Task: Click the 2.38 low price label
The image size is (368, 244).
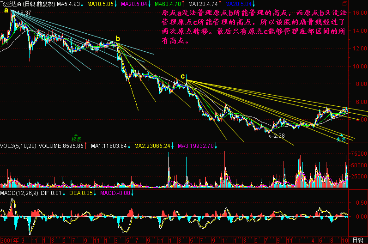Action: (x=279, y=136)
